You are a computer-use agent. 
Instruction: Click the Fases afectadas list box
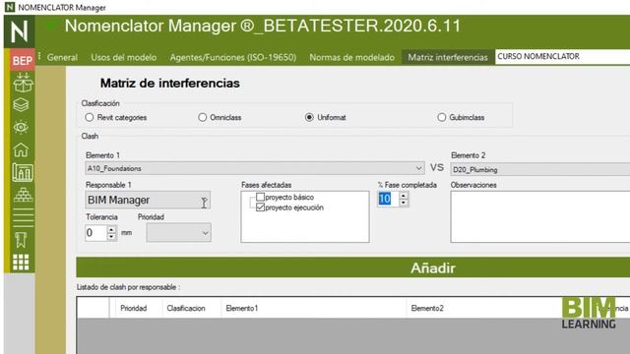tap(305, 216)
